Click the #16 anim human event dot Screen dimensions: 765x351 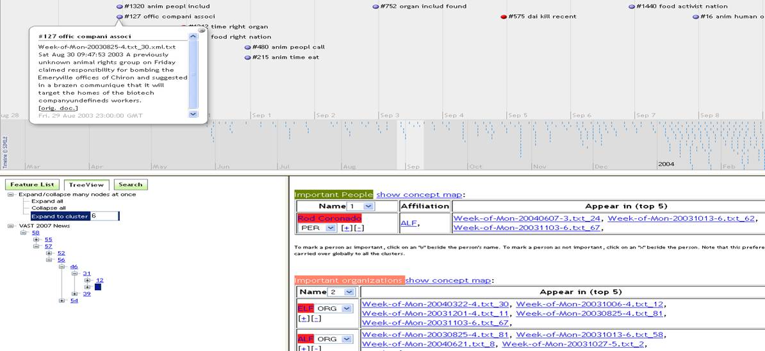(696, 17)
